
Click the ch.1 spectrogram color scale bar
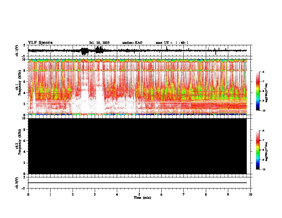pos(258,91)
